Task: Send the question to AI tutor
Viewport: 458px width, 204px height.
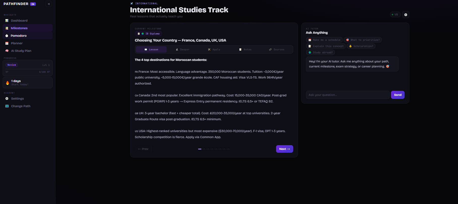Action: click(x=398, y=95)
